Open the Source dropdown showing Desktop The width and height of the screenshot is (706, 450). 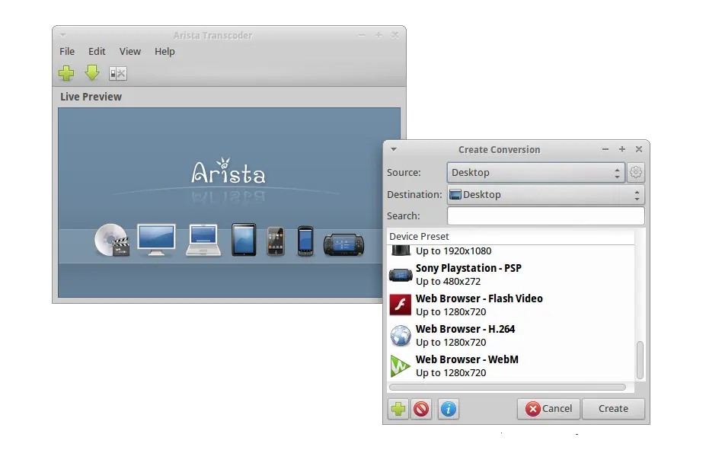536,172
